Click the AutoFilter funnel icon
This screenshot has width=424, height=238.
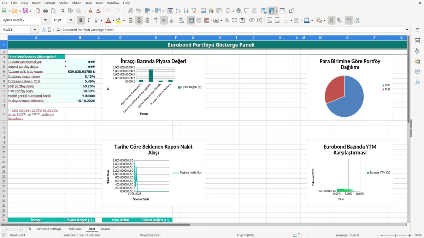[x=194, y=11]
